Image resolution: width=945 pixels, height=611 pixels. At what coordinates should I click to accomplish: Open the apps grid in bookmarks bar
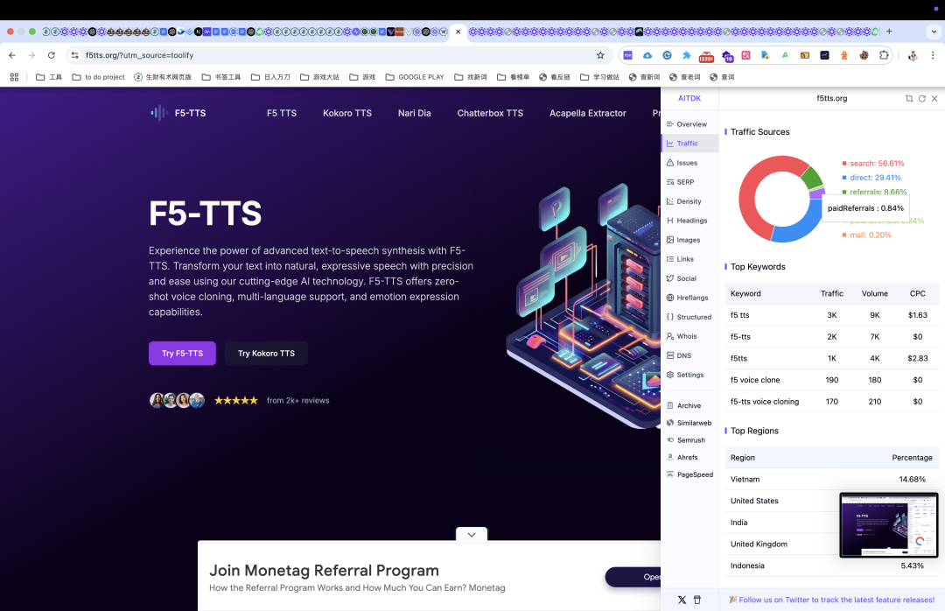[x=15, y=77]
